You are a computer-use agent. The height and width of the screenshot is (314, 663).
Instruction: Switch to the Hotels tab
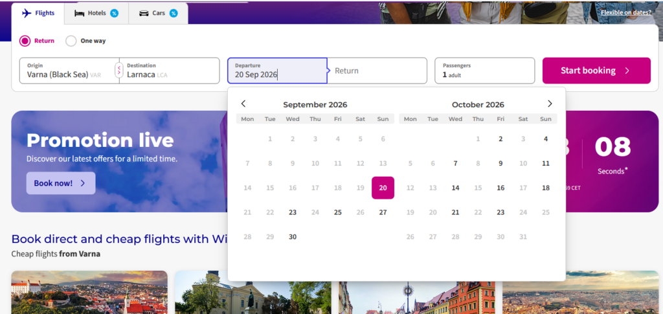(96, 13)
